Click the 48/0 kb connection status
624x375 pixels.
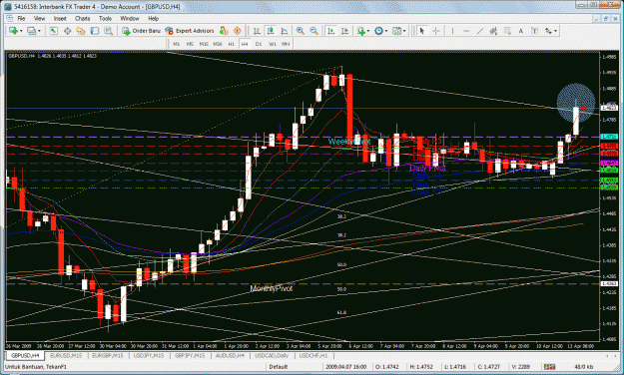coord(584,367)
